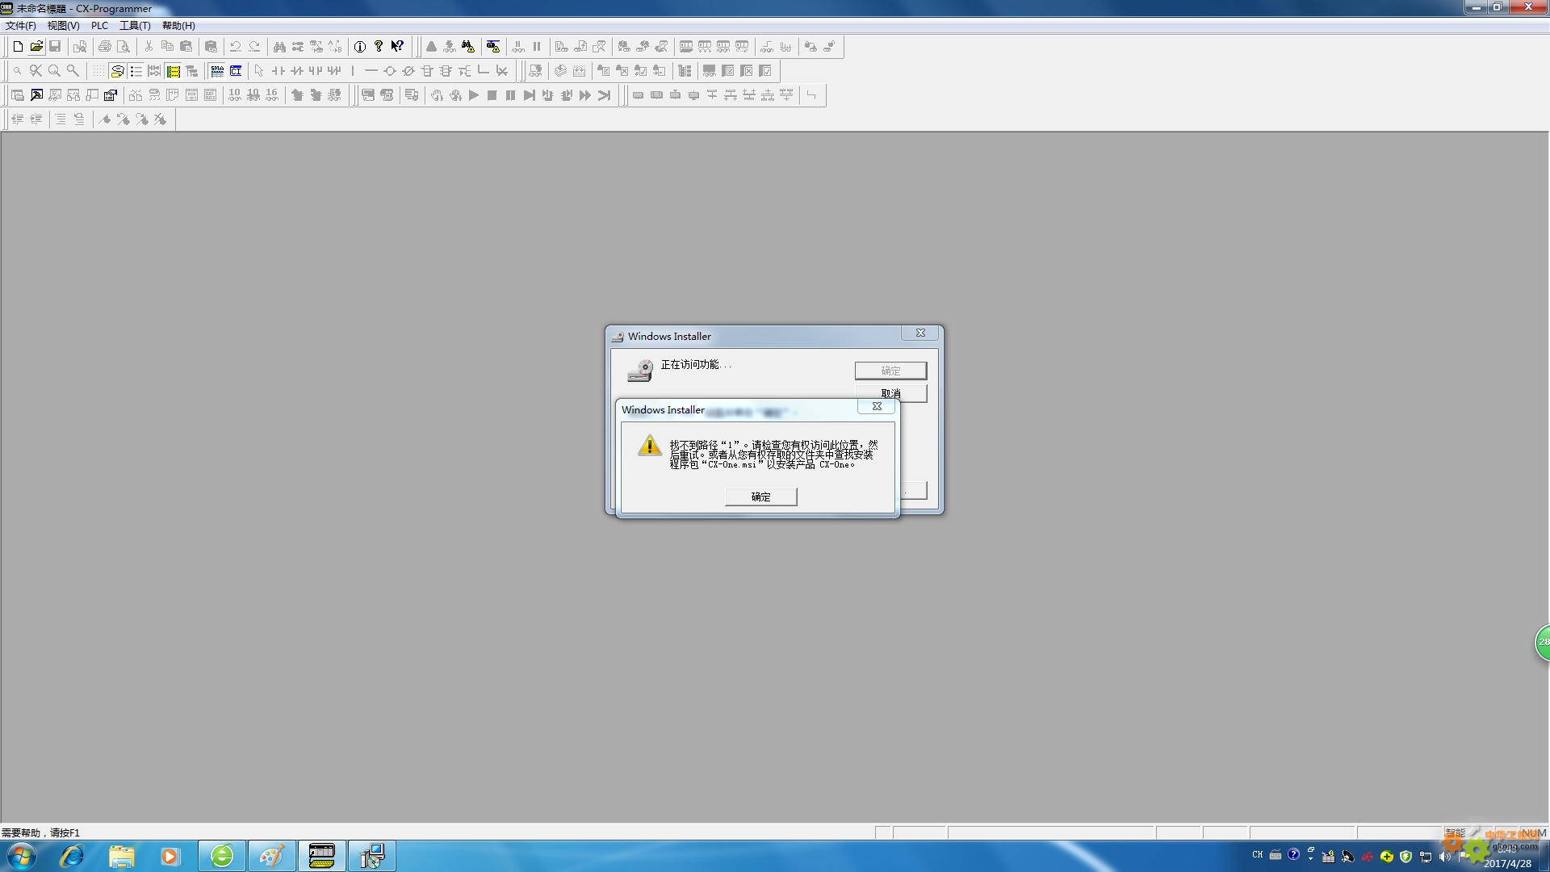Click the Zoom In magnifier icon

click(x=54, y=71)
